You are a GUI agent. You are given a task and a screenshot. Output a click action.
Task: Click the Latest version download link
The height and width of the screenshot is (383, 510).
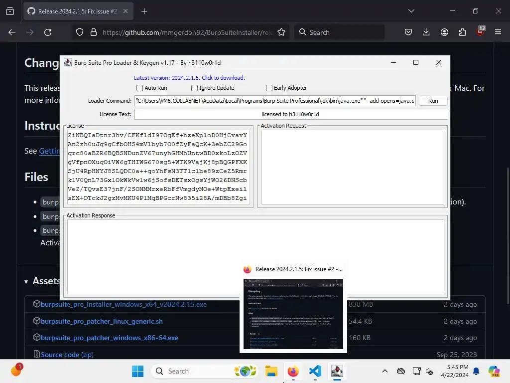(189, 78)
